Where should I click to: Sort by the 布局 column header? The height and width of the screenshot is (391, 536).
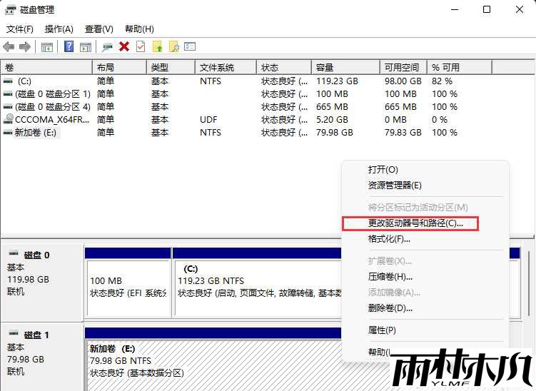click(x=120, y=67)
